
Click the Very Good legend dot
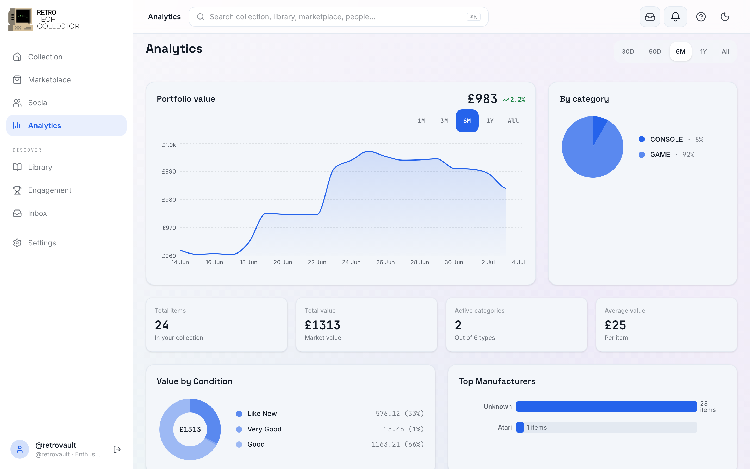point(239,429)
